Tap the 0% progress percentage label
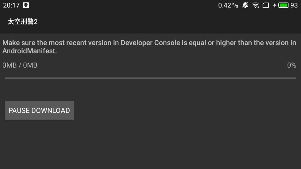This screenshot has height=169, width=301. click(292, 65)
